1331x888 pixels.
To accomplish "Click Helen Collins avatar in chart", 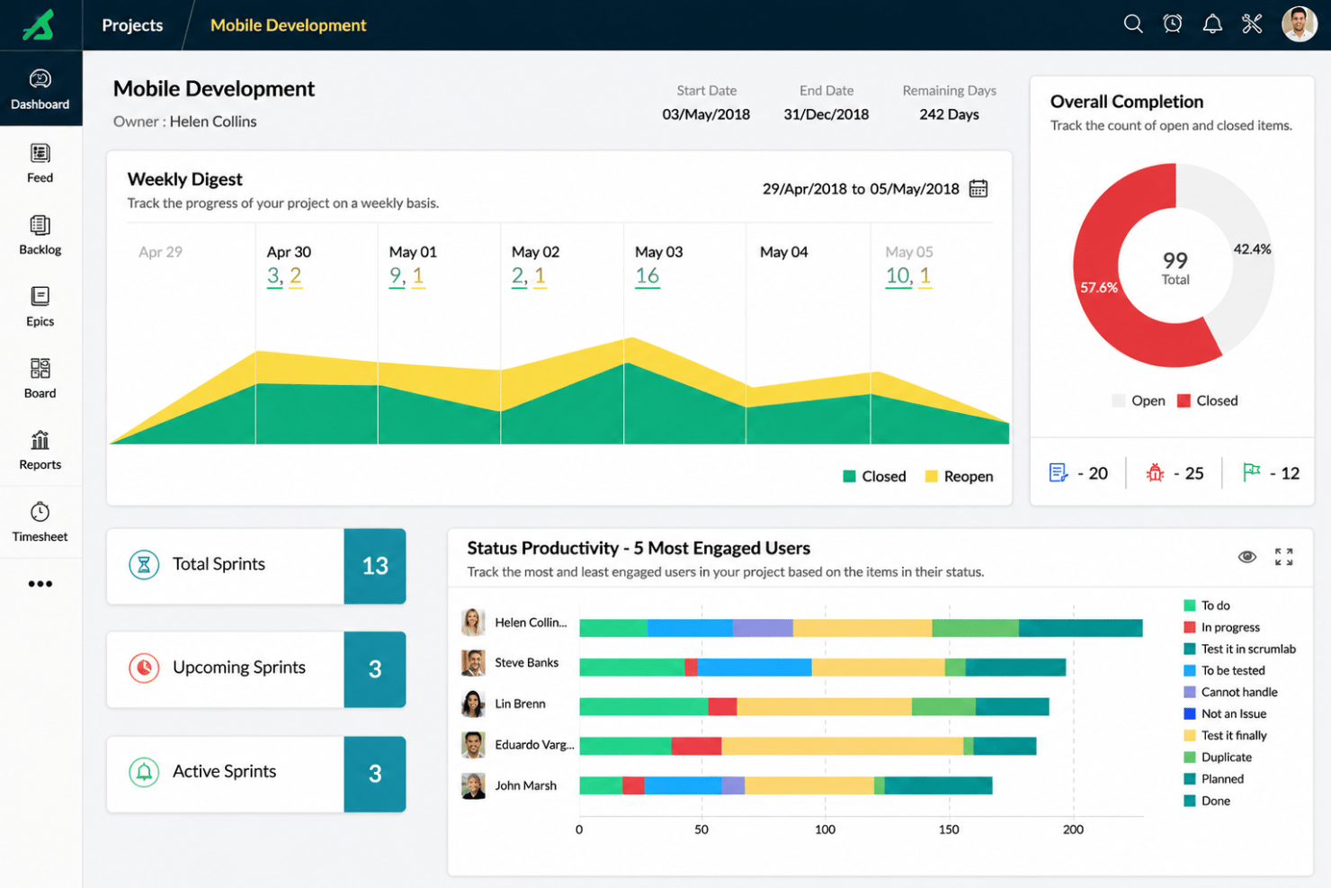I will (473, 622).
